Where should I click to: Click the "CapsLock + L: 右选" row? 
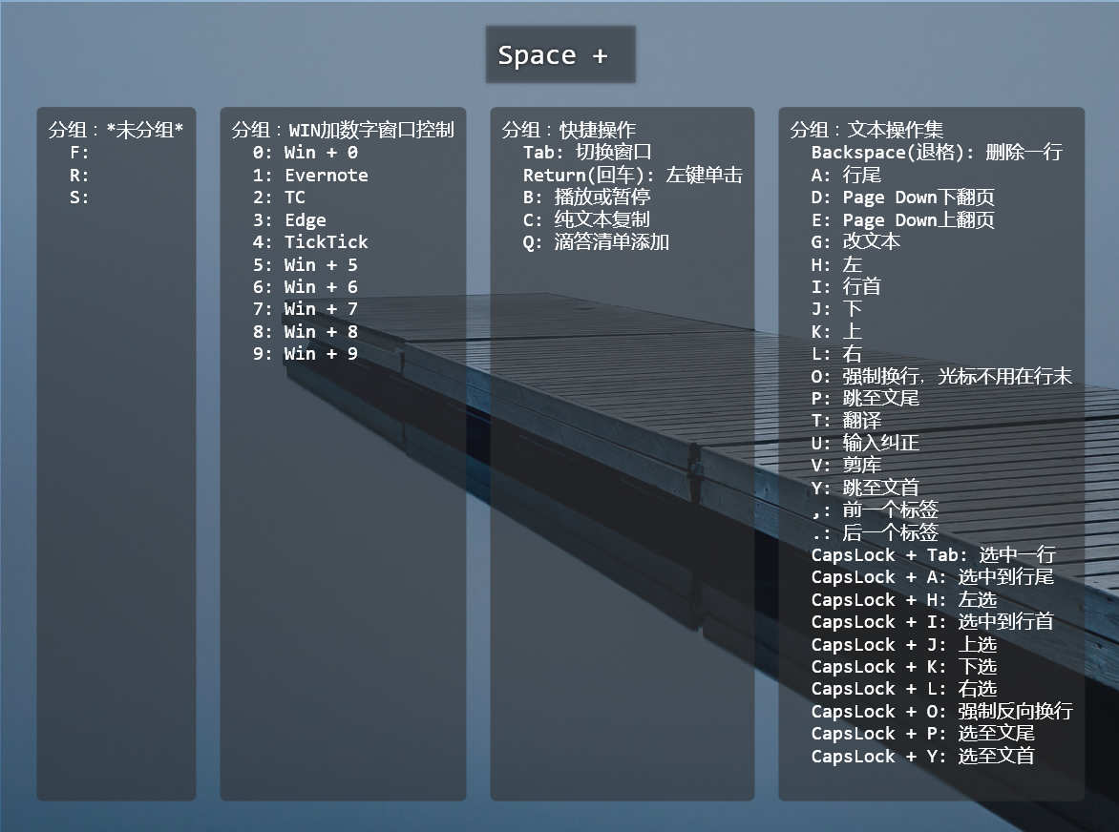904,690
